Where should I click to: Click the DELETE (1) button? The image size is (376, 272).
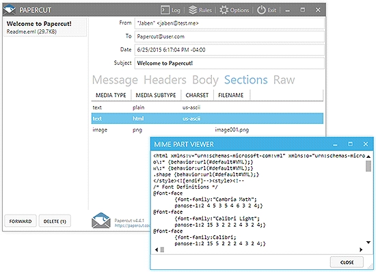55,221
